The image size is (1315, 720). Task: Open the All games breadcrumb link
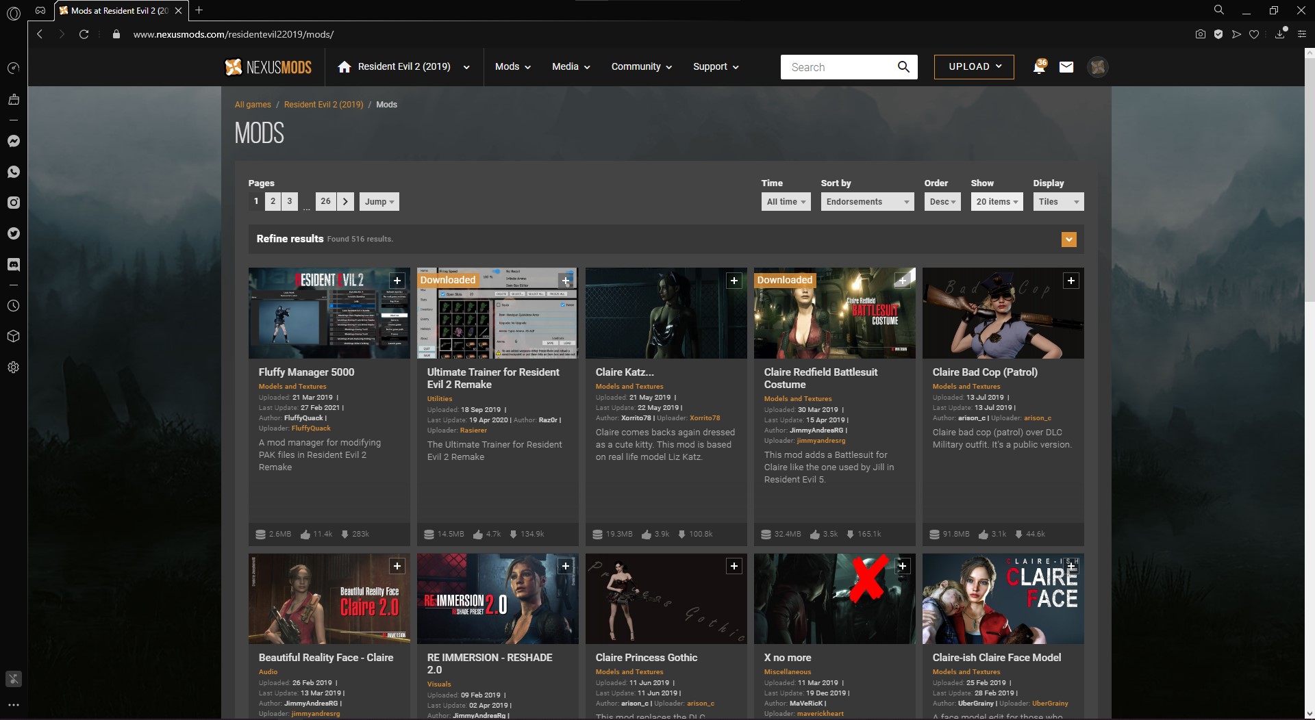[253, 105]
